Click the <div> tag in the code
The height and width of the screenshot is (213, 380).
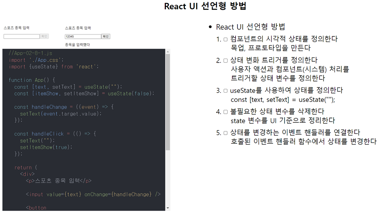coord(27,174)
